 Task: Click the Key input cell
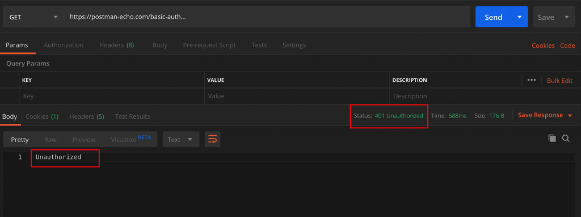click(112, 96)
